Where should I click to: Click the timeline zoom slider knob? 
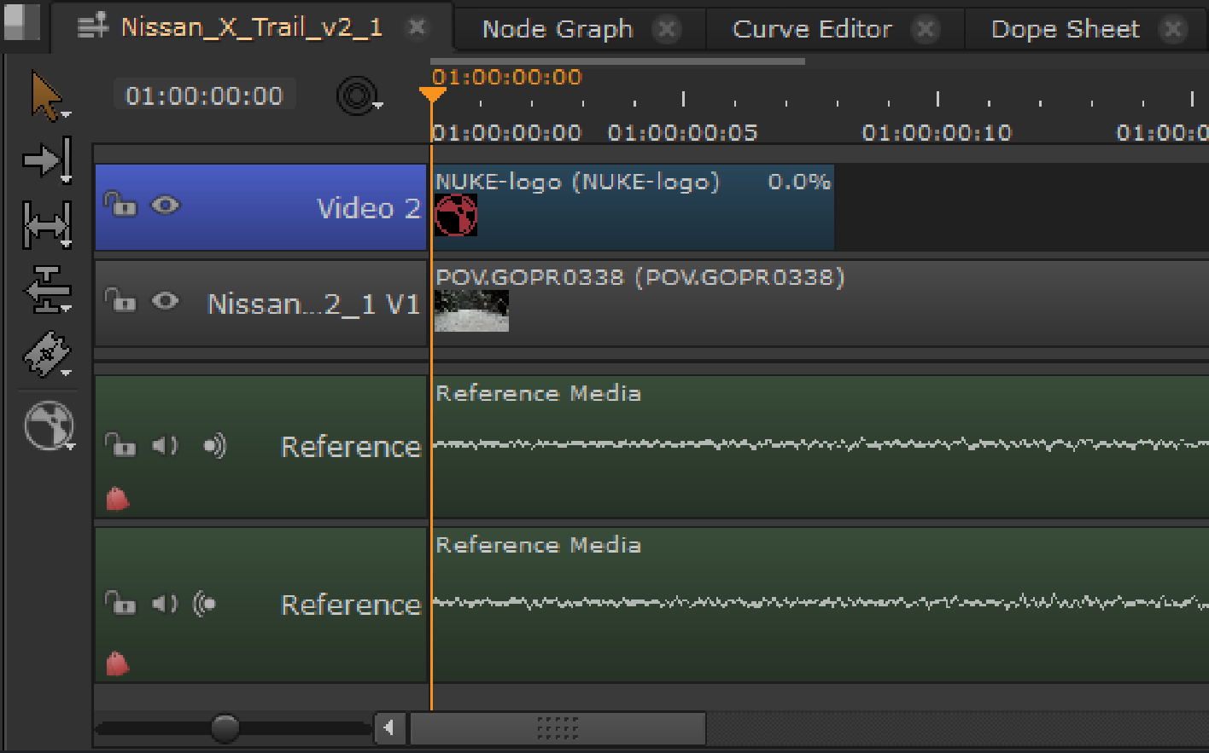tap(225, 728)
